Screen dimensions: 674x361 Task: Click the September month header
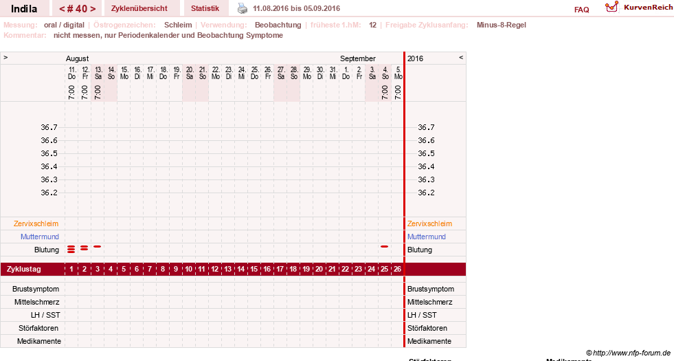point(358,58)
